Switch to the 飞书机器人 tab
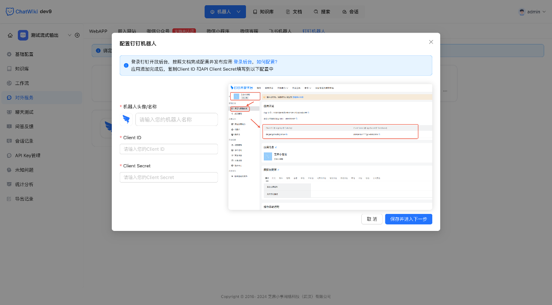 (x=280, y=31)
